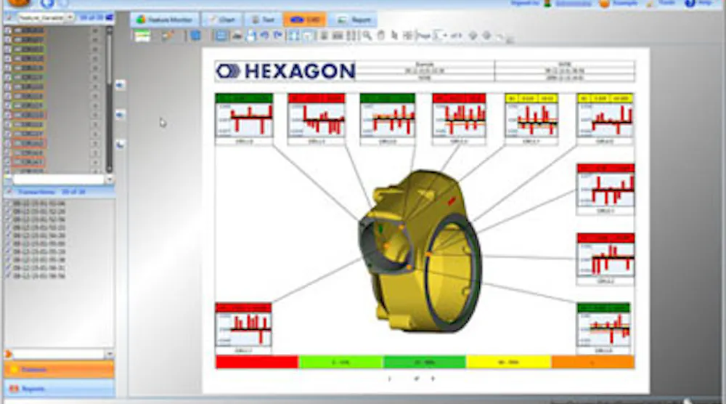Click the filter field below the feature list
Image resolution: width=726 pixels, height=404 pixels.
tap(58, 179)
